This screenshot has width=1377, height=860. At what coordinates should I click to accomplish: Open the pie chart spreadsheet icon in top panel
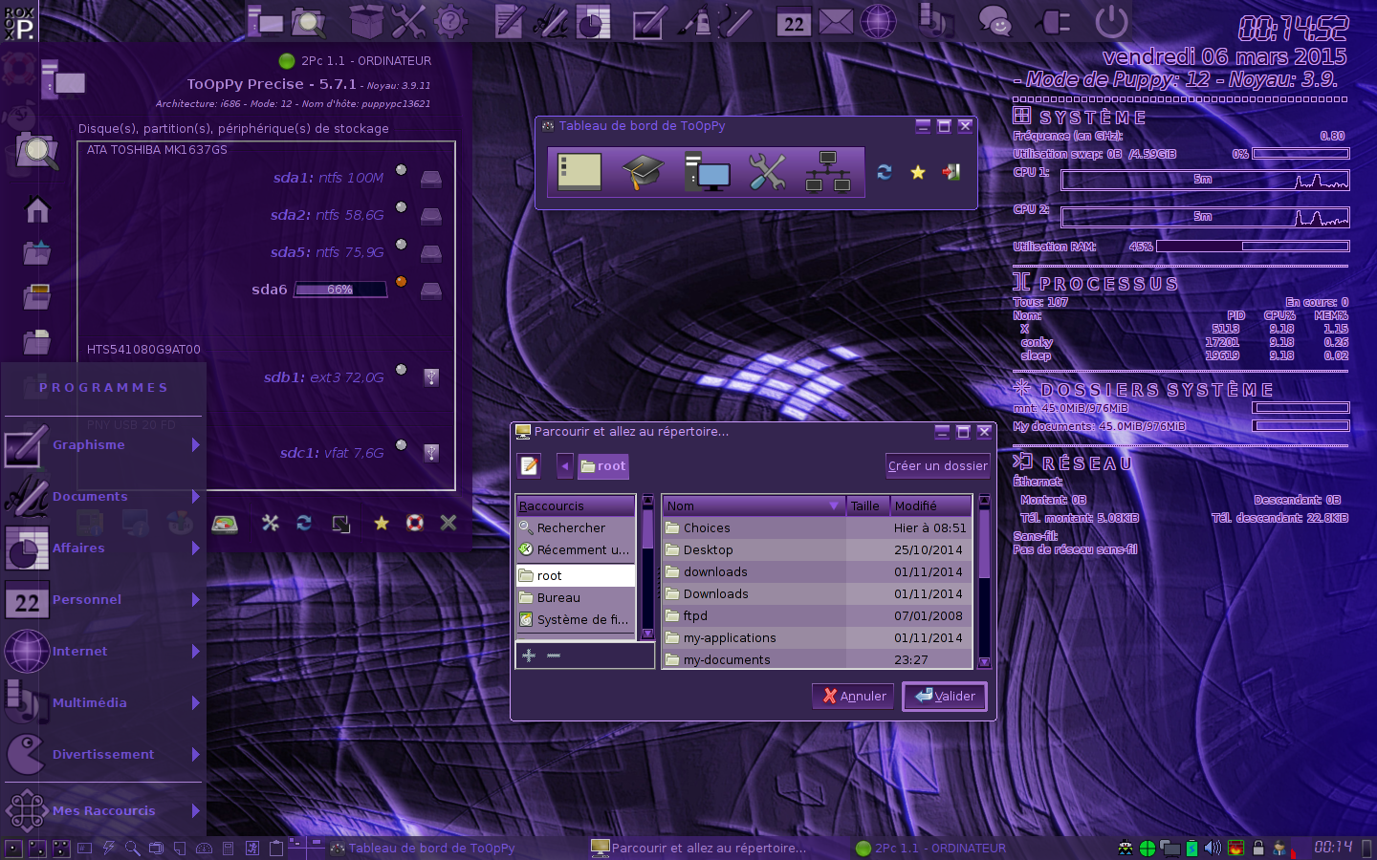click(x=593, y=21)
